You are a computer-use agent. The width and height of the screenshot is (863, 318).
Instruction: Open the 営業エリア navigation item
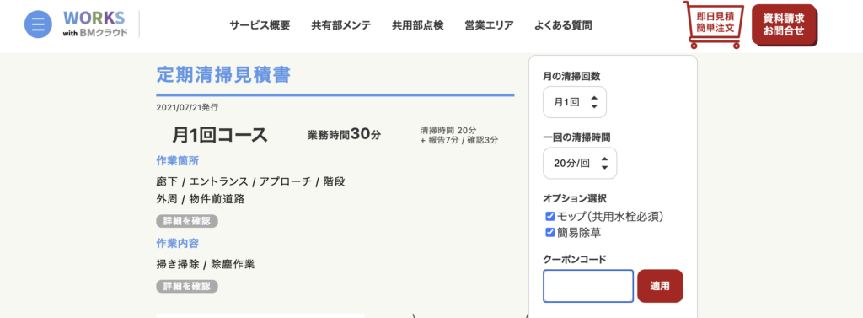[x=490, y=25]
